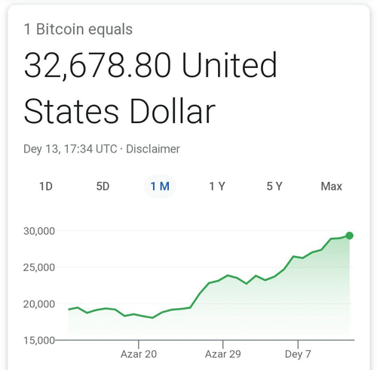Click the Azar 29 date marker
377x370 pixels.
pyautogui.click(x=223, y=354)
